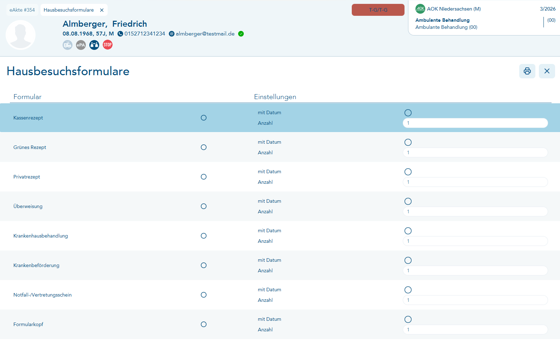This screenshot has height=351, width=560.
Task: Enable mit Datum for Krankenbeförderung
Action: [x=408, y=260]
